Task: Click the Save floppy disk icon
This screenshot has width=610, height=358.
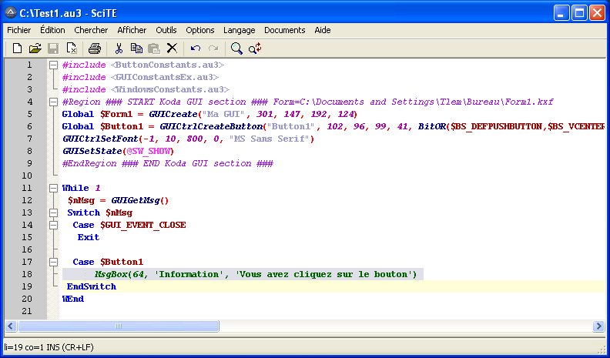Action: point(53,49)
